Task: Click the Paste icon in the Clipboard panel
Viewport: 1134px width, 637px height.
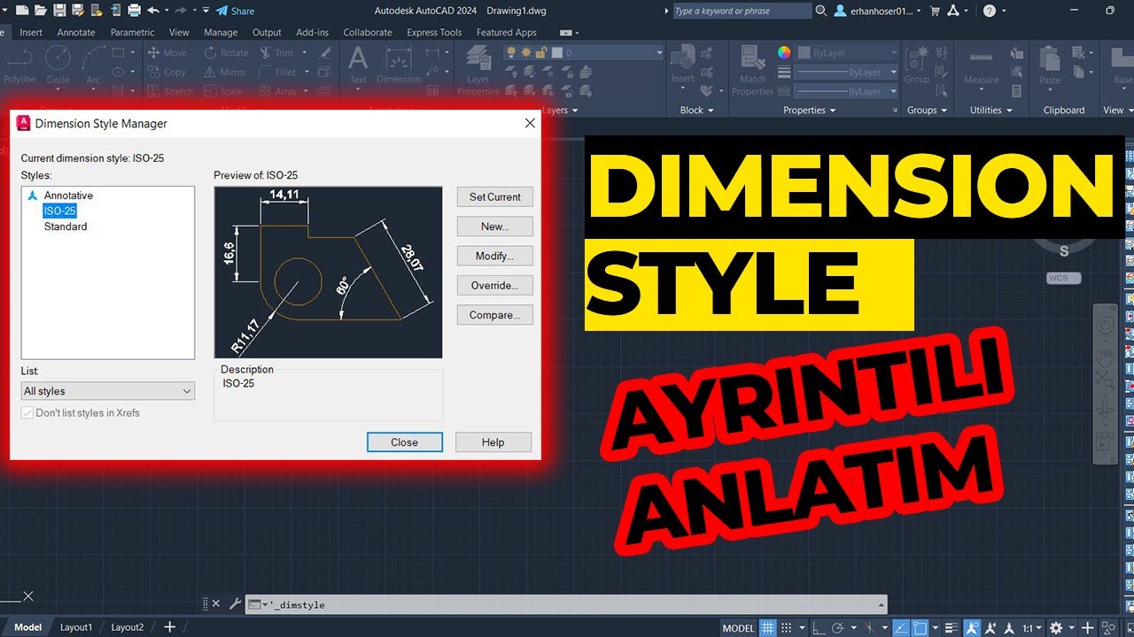Action: tap(1050, 64)
